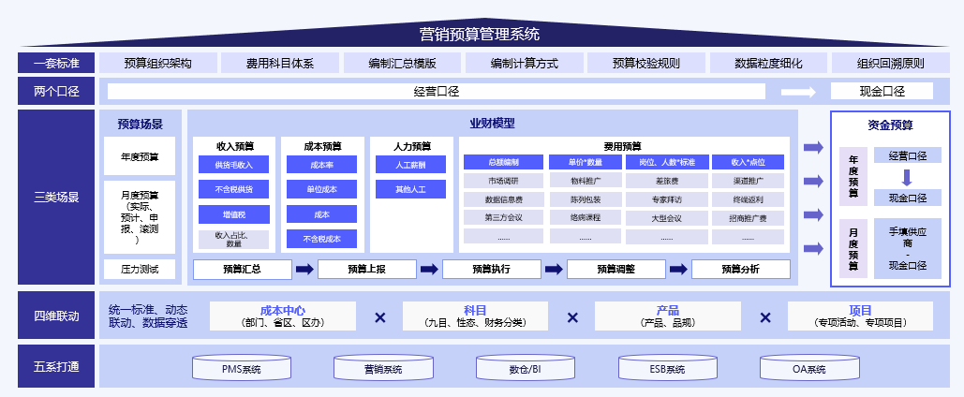Click the 供货毛收入 block
964x397 pixels.
(233, 165)
